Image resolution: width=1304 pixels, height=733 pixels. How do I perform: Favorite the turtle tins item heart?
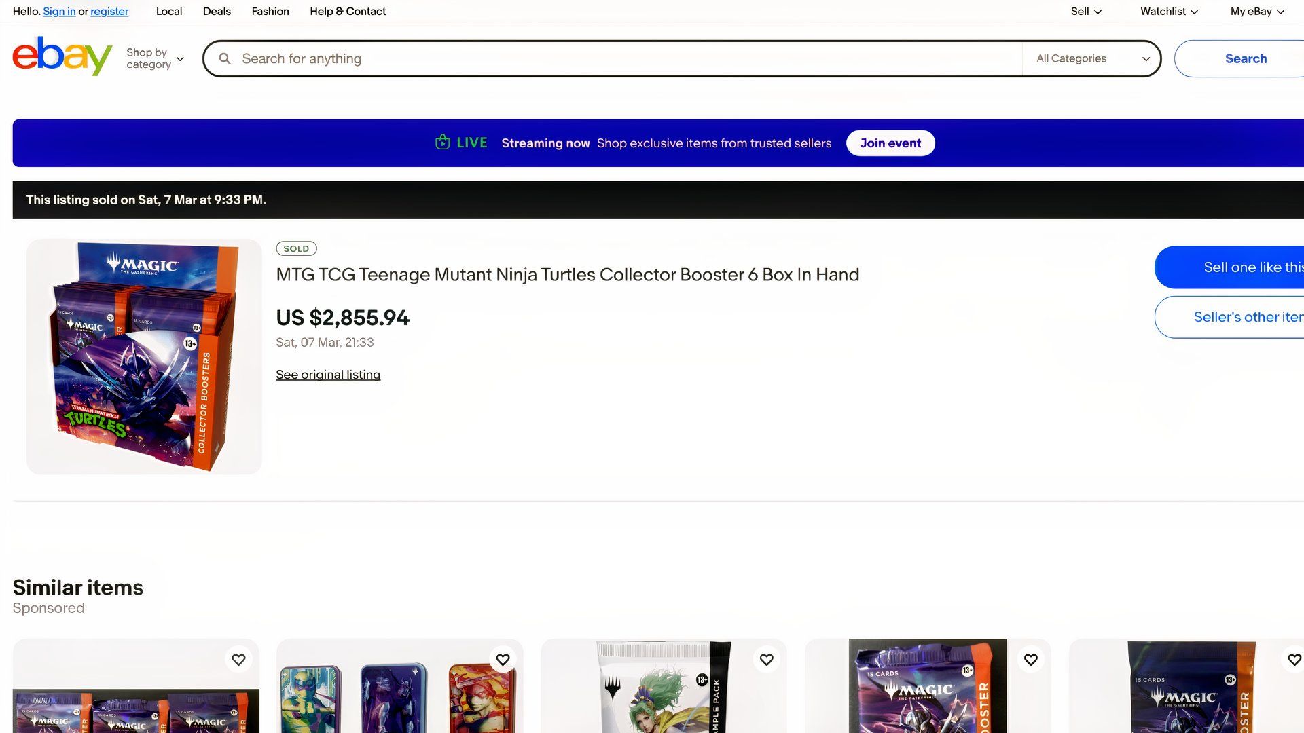[503, 660]
